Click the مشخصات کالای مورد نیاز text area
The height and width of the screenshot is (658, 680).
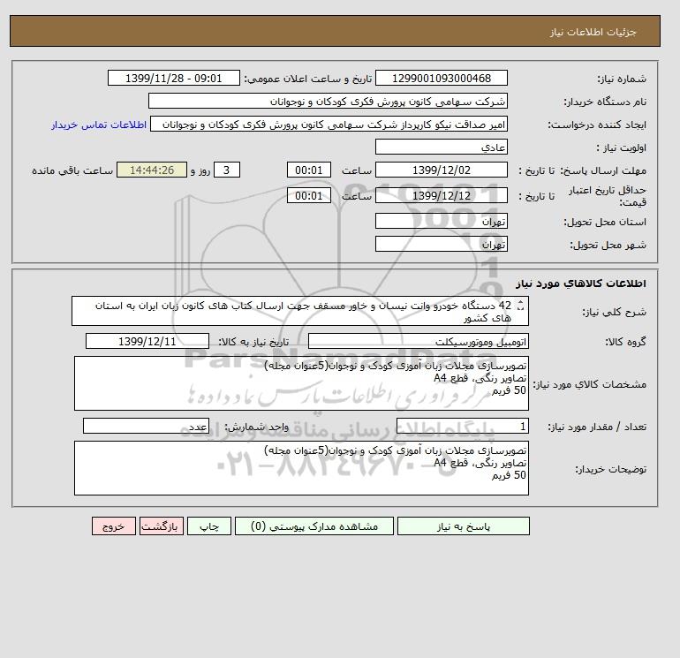[301, 383]
